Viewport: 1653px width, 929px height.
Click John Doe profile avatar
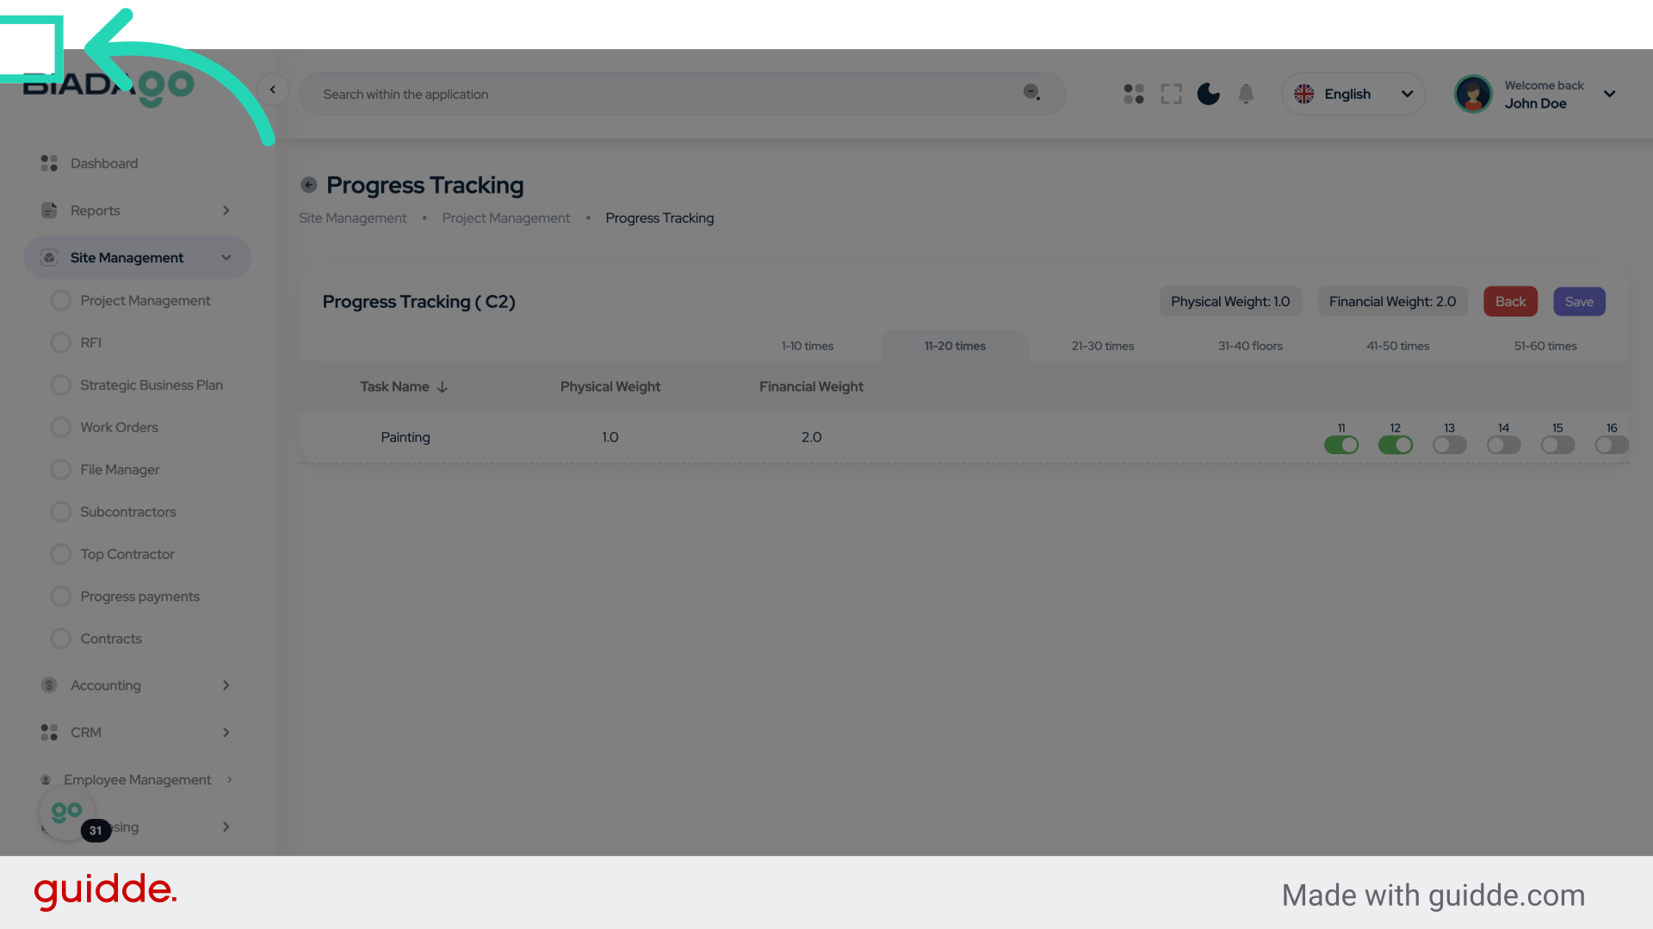pos(1473,94)
